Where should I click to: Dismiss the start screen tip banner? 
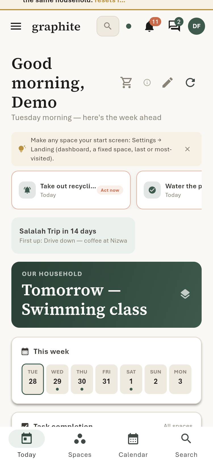point(187,149)
